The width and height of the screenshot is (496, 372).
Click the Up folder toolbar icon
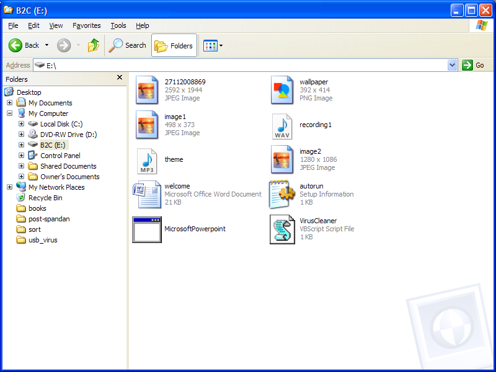click(94, 45)
